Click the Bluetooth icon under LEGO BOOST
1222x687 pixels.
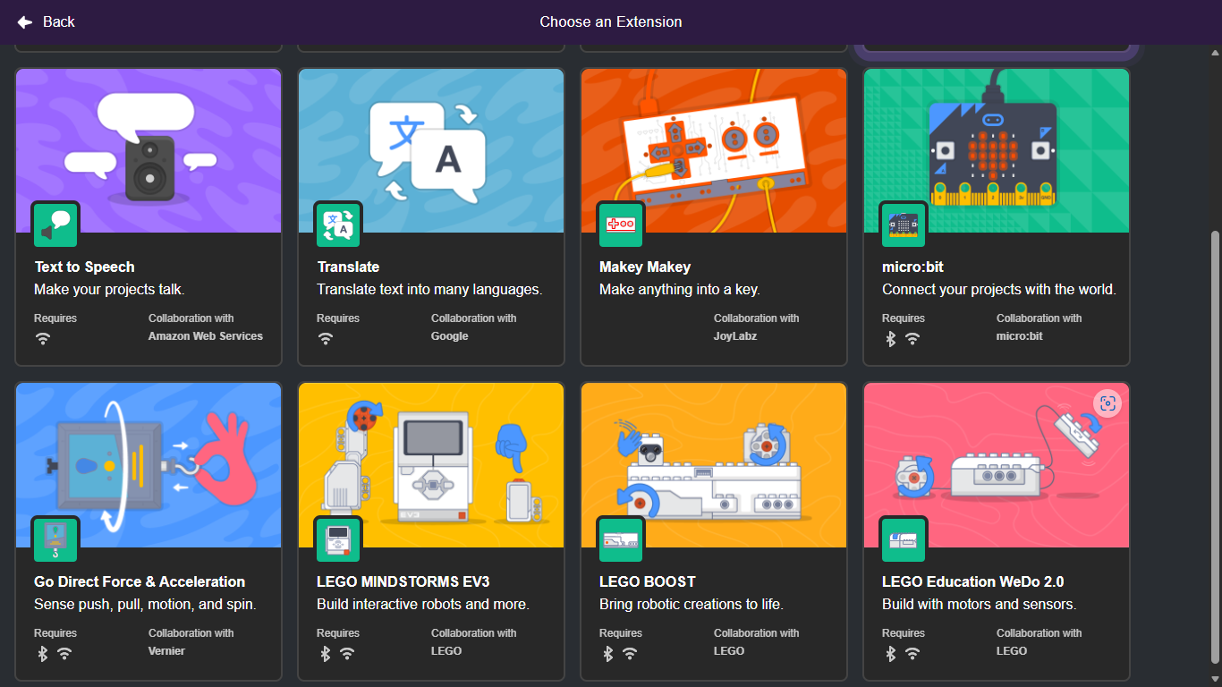pos(607,654)
